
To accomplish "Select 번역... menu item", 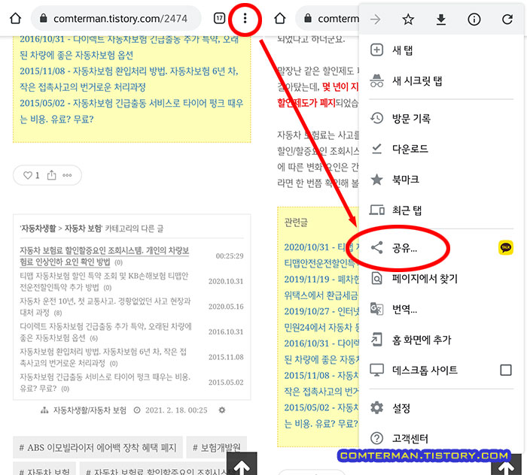I will click(x=441, y=309).
